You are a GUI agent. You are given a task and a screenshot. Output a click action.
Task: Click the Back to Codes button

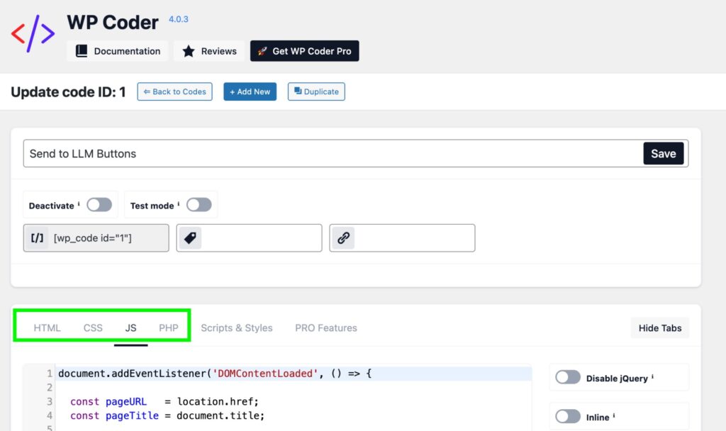pos(174,91)
